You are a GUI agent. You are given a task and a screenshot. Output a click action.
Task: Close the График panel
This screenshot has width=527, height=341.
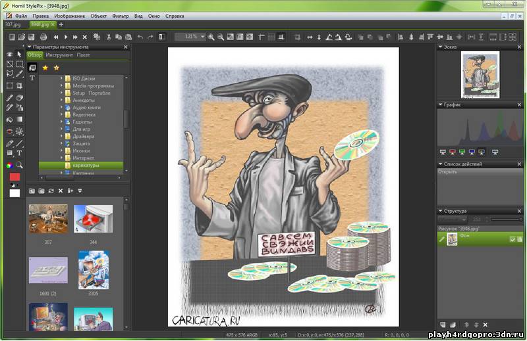[519, 105]
